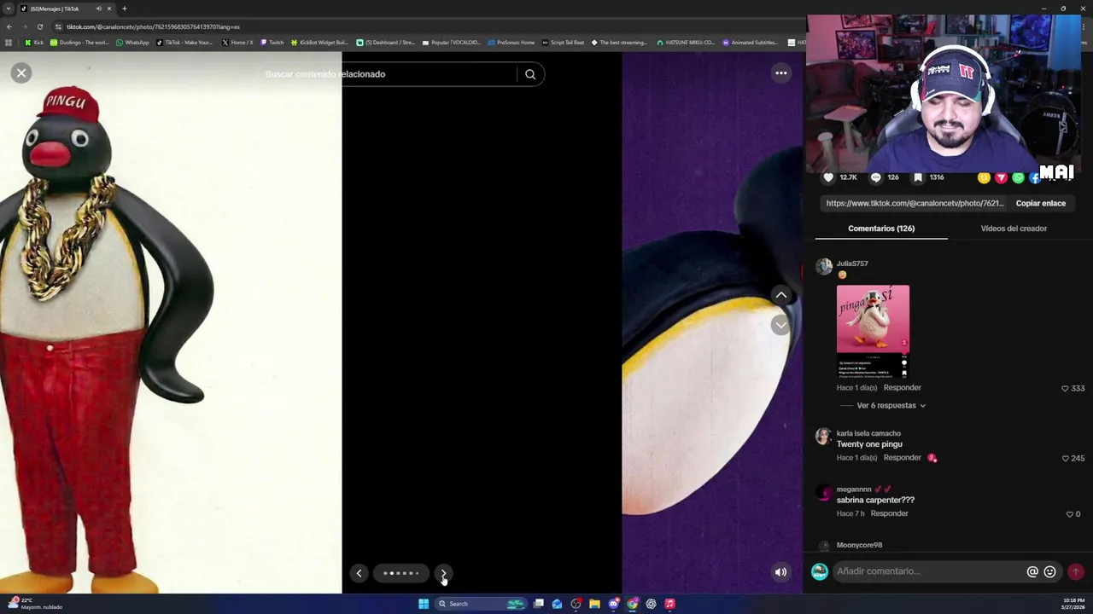1093x614 pixels.
Task: Open the PreSonus: Home bookmark
Action: click(x=511, y=43)
